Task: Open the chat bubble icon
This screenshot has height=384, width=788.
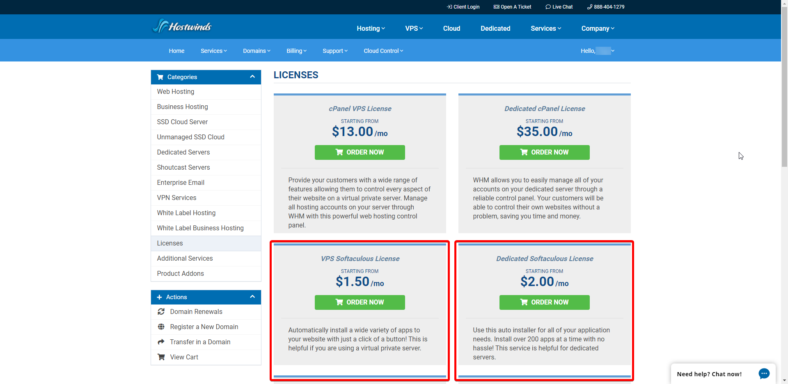Action: pyautogui.click(x=764, y=374)
